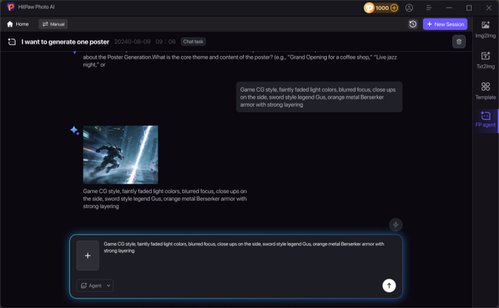Add more coins with plus icon

coord(394,8)
